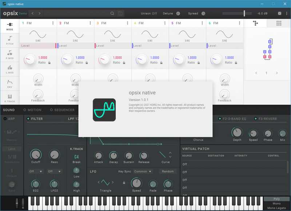291x211 pixels.
Task: Step envelope Curve up arrow
Action: pos(170,153)
